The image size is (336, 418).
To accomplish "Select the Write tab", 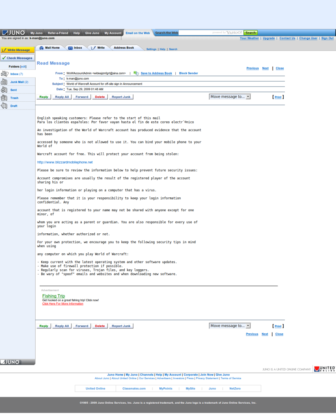I will coord(97,48).
